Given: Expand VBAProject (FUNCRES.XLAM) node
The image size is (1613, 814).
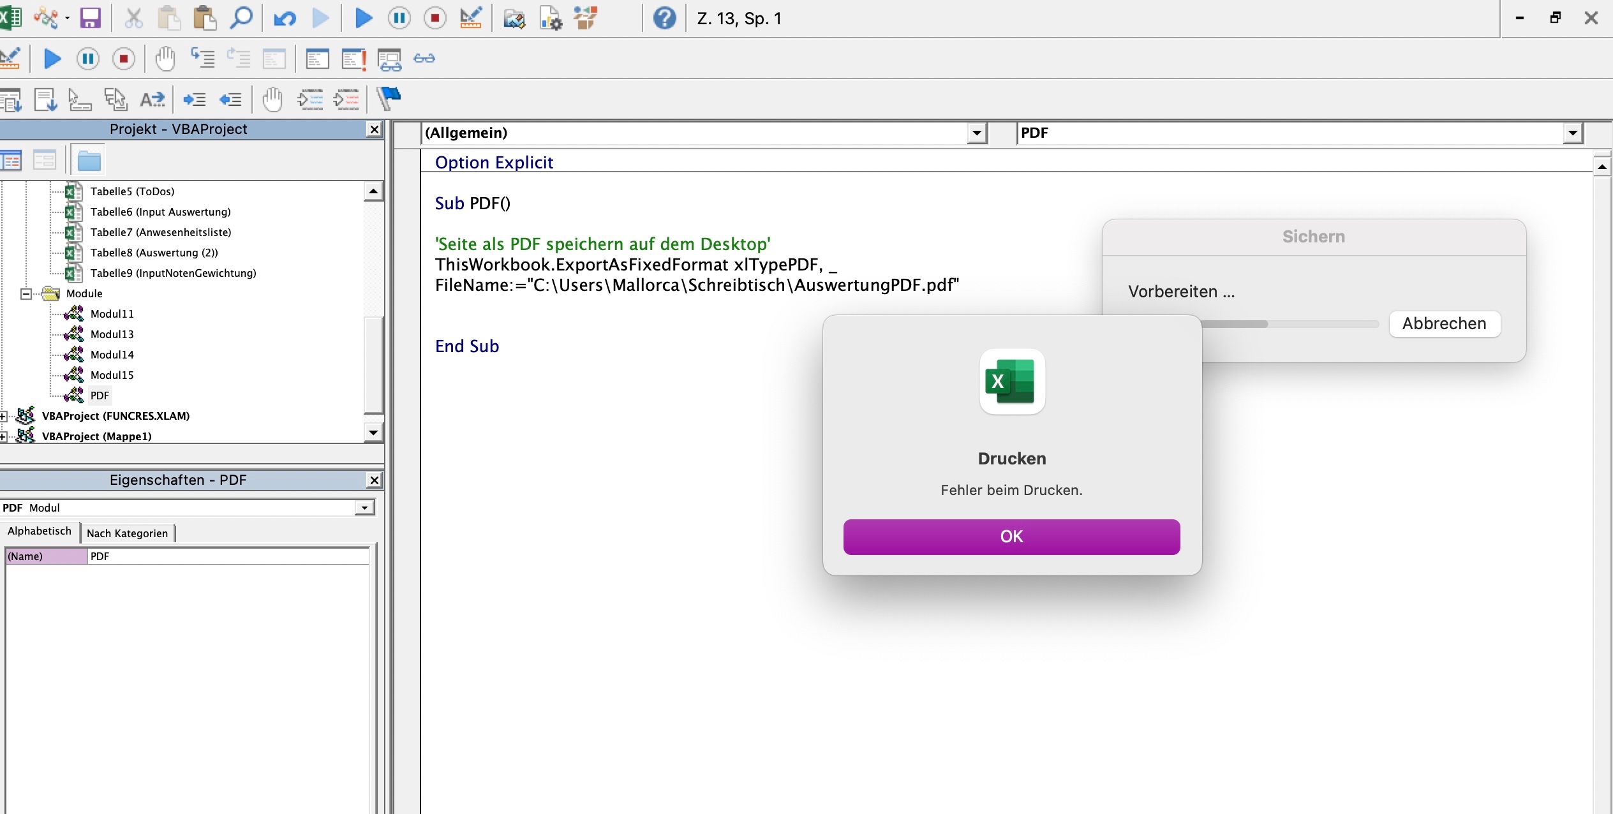Looking at the screenshot, I should pos(3,416).
